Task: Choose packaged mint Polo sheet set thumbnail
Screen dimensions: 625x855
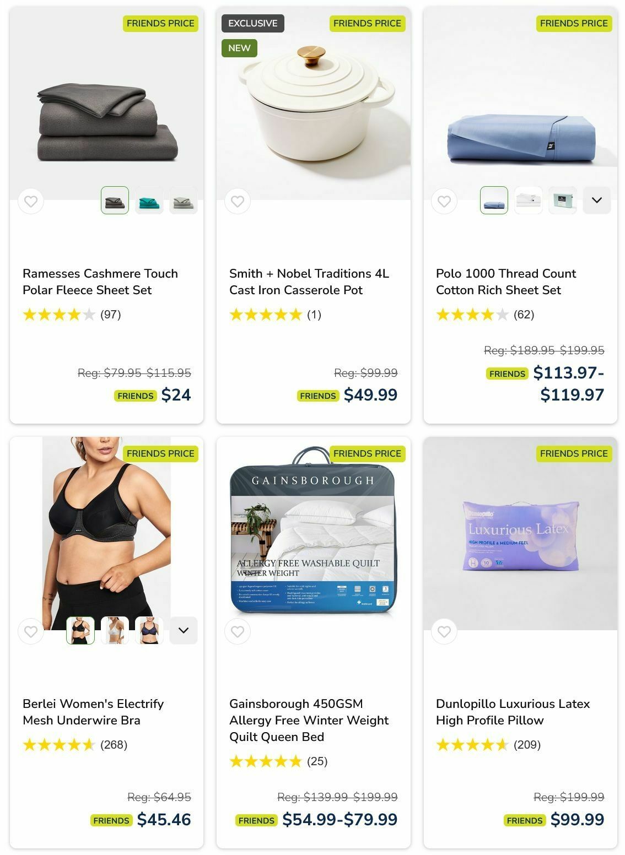Action: (x=563, y=200)
